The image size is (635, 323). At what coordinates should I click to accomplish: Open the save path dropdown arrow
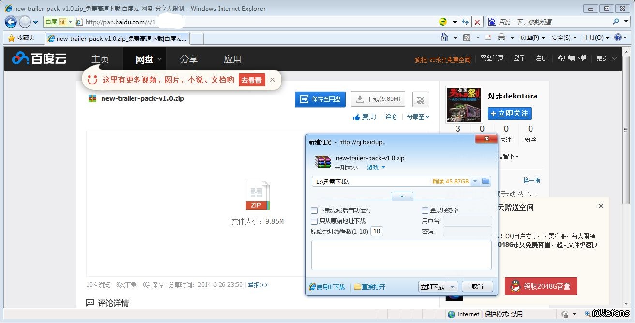475,182
